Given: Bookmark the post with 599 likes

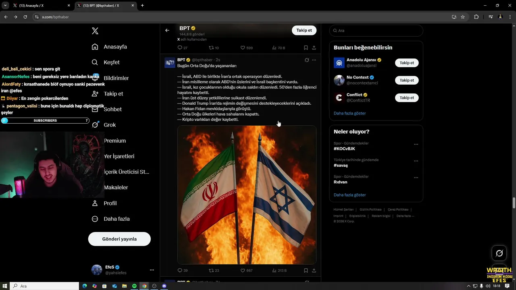Looking at the screenshot, I should pos(306,48).
